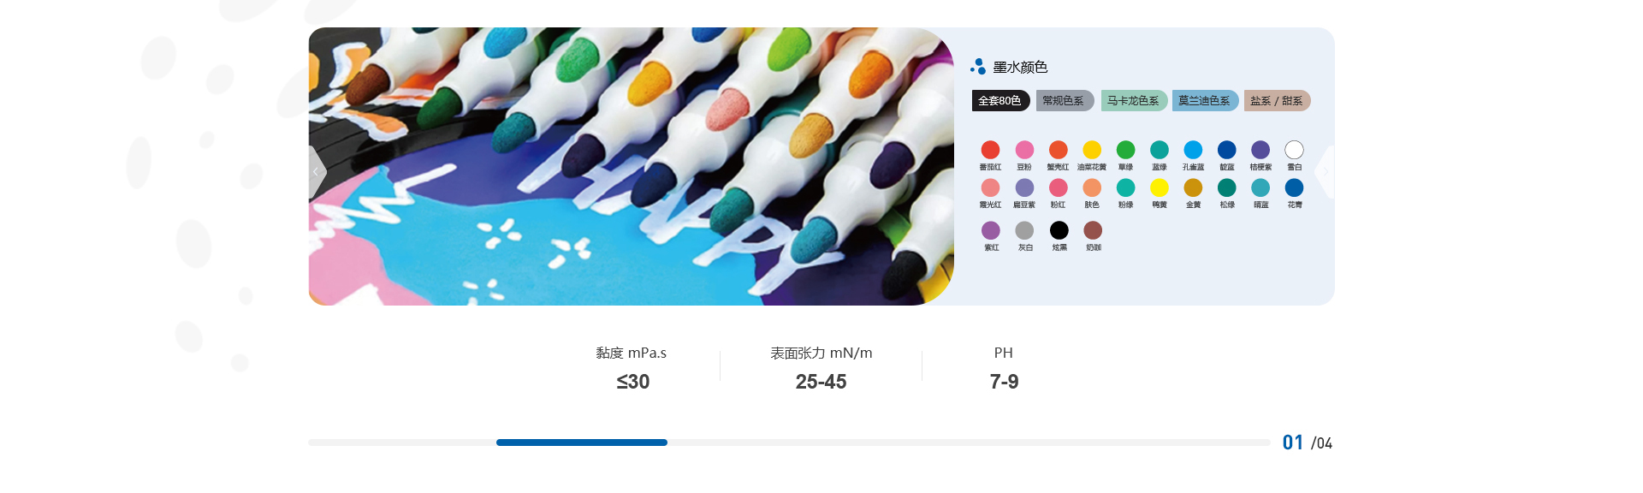Screen dimensions: 1643x493
Task: Pick the 番茄红 red color swatch
Action: click(x=990, y=150)
